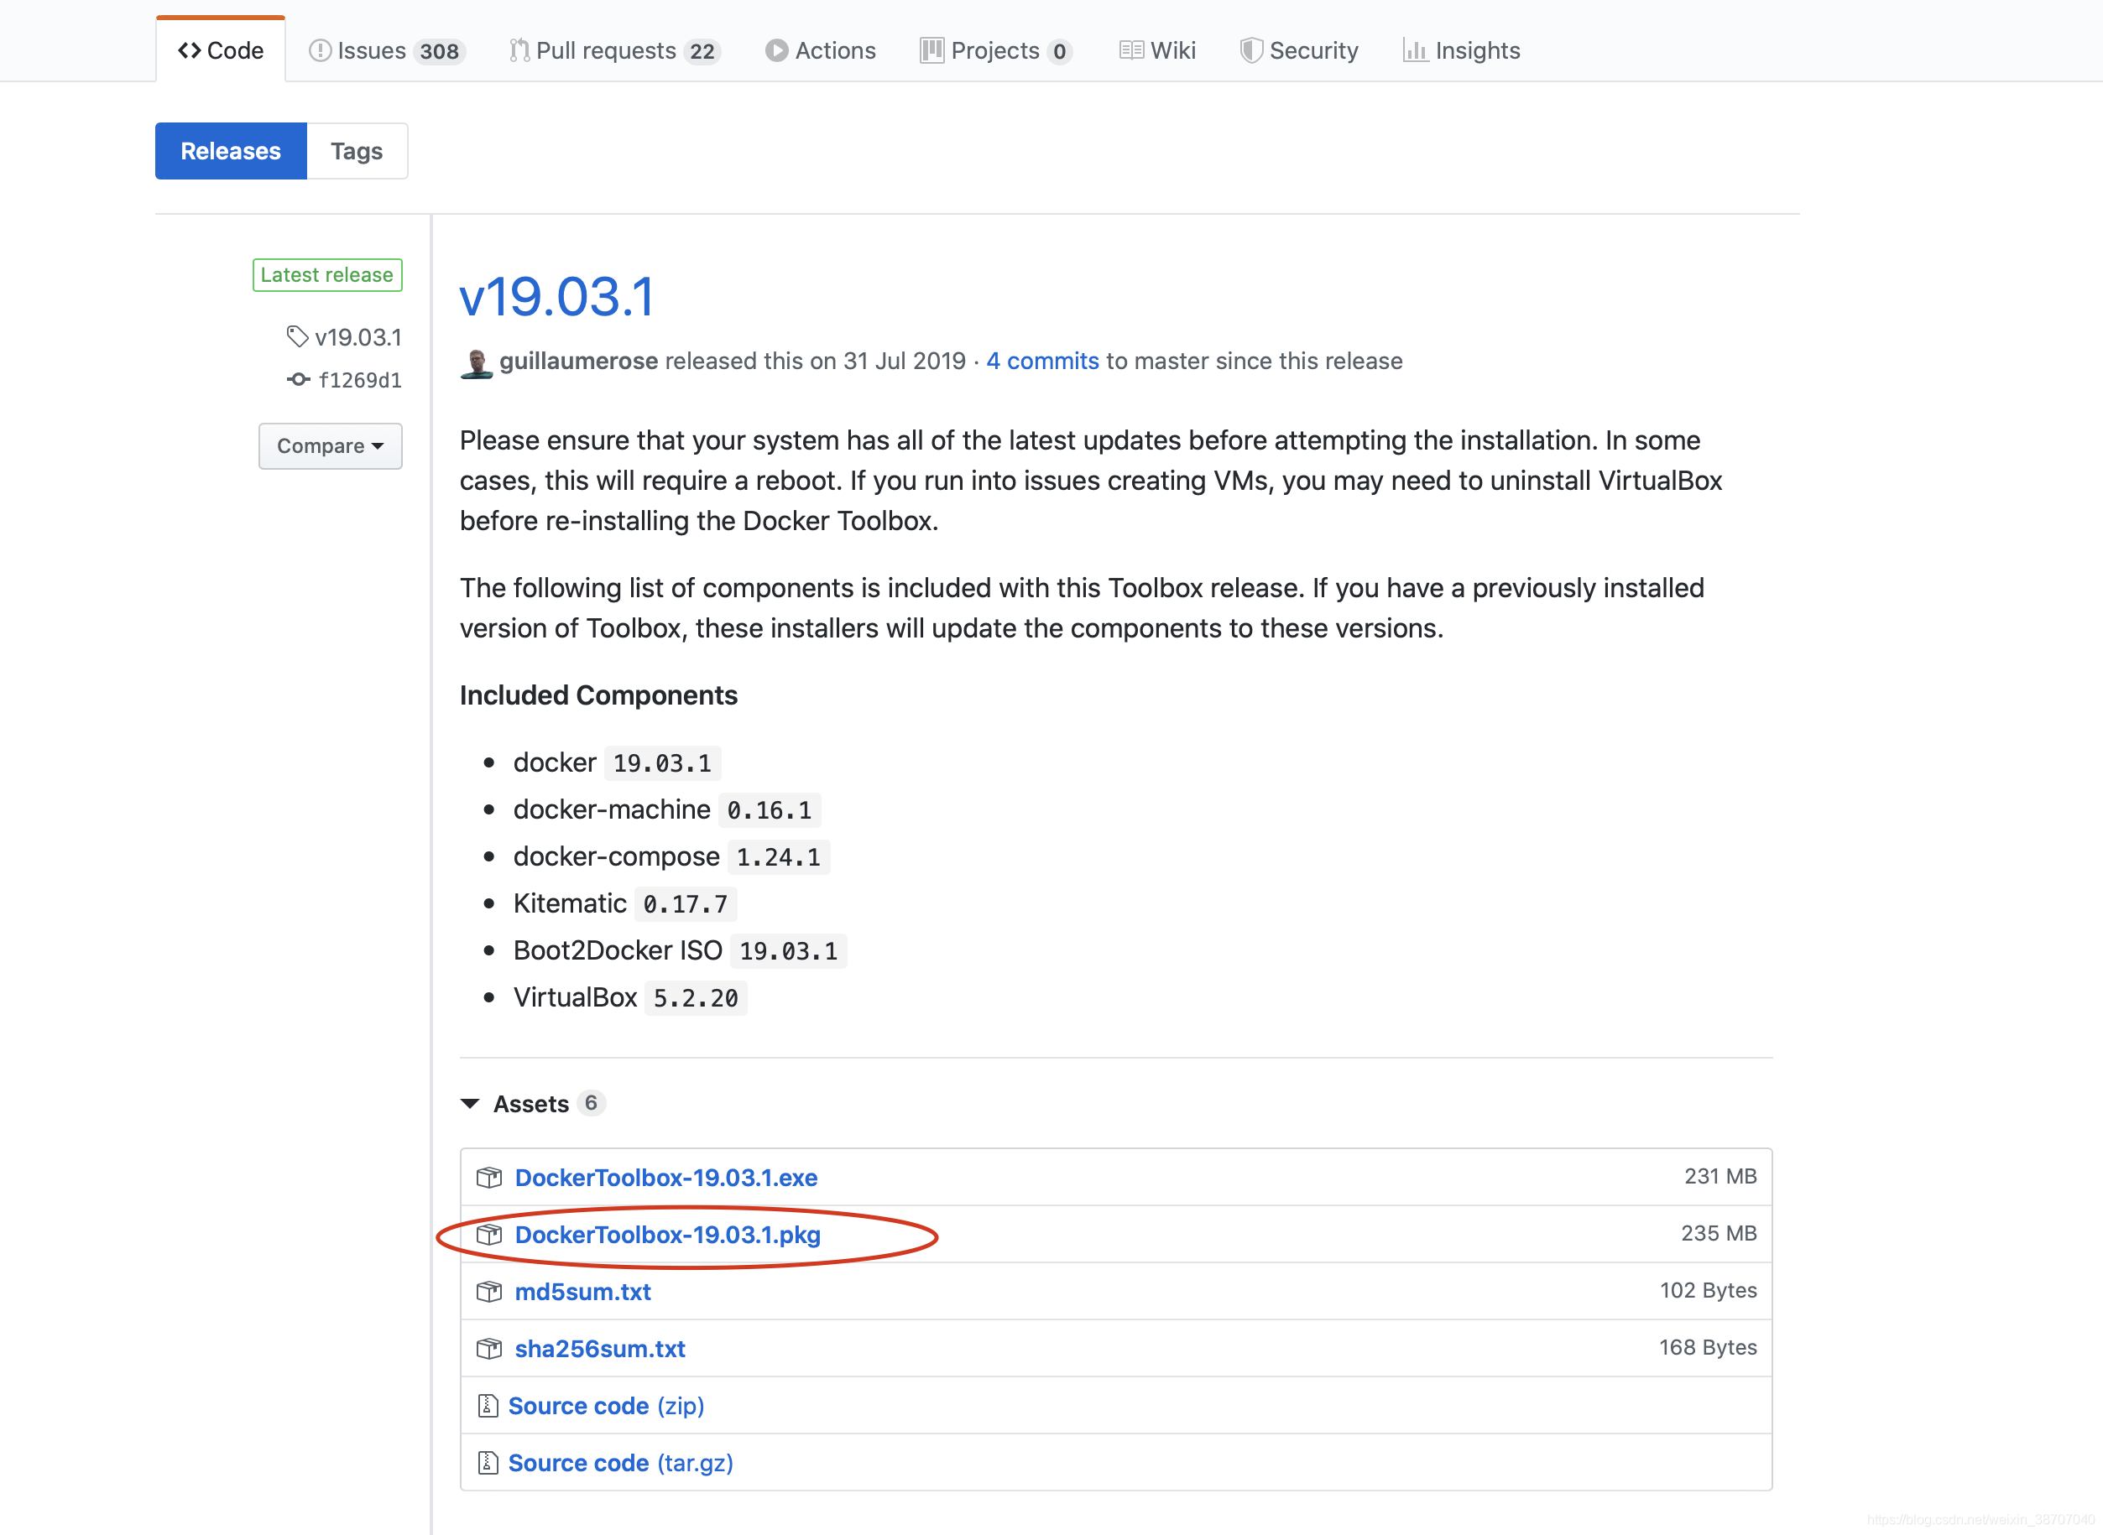Open the v19.03.1 release title

point(557,297)
